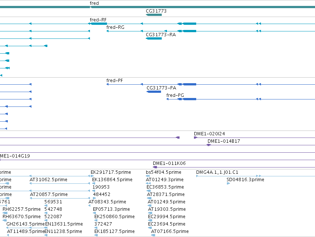Screen dimensions: 315x237
Task: Select the 190953 feature label
Action: click(x=101, y=187)
